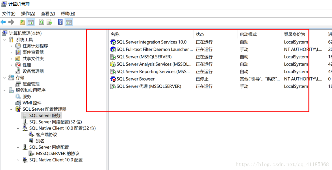Click the Export list toolbar icon

[x=49, y=22]
